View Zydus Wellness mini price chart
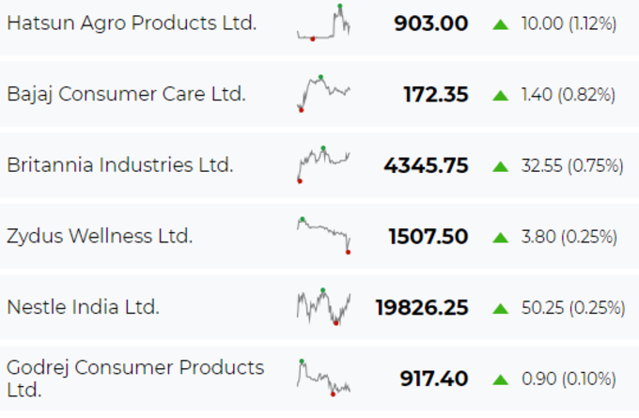This screenshot has height=418, width=639. (x=323, y=236)
